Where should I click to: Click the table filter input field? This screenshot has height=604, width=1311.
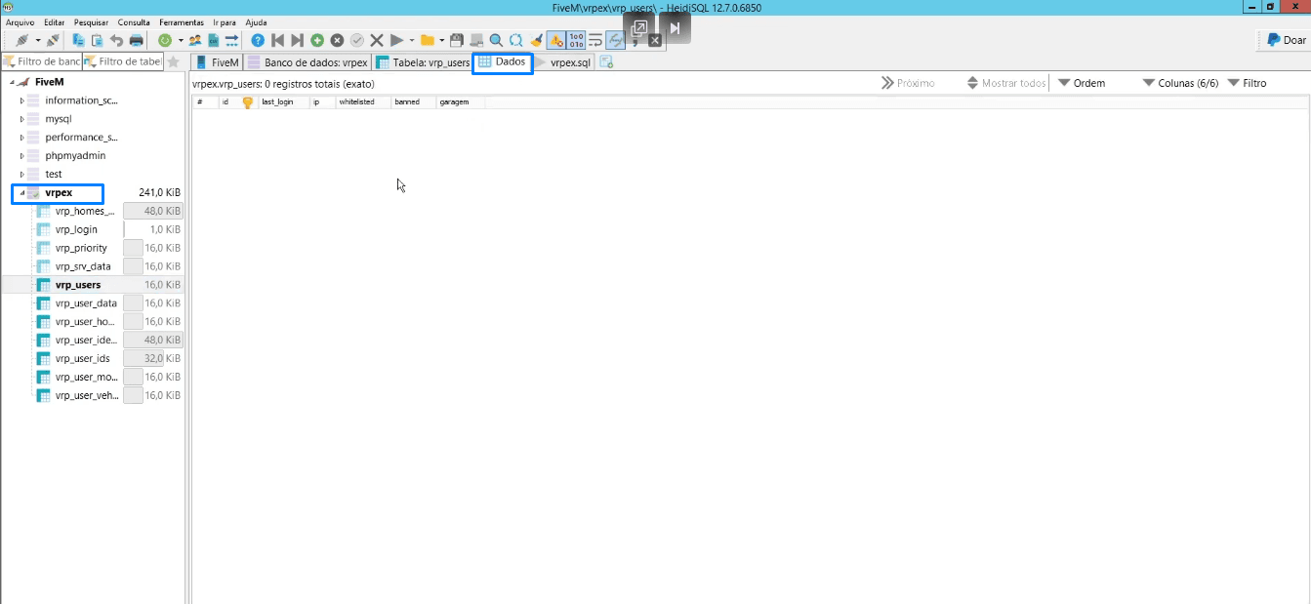click(x=123, y=61)
